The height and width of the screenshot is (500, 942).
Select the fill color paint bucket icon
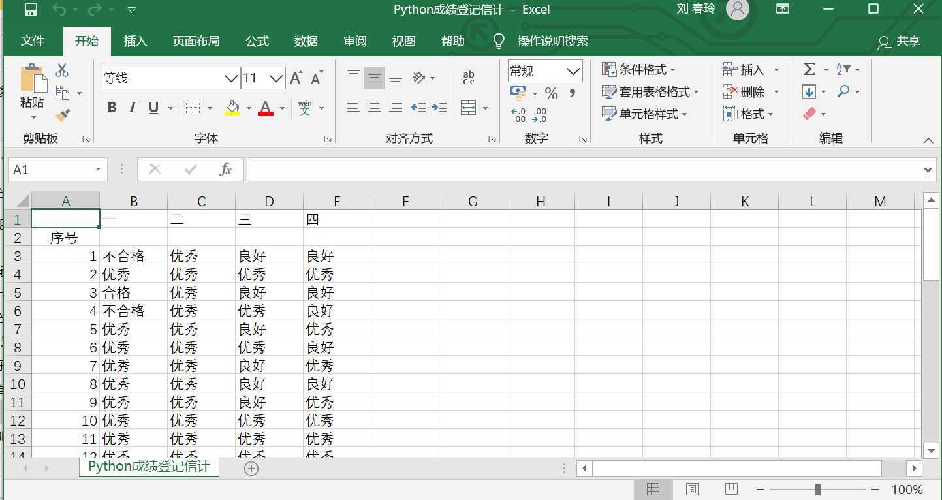pyautogui.click(x=232, y=106)
